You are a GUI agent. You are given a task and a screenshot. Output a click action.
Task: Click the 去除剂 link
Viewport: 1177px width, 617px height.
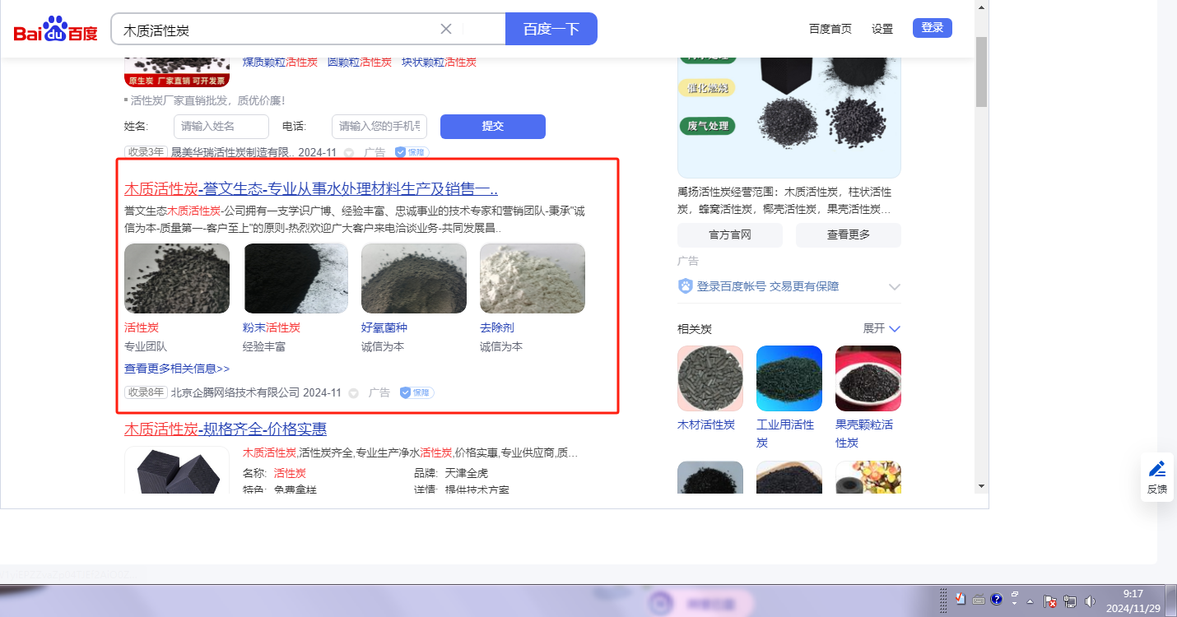(497, 327)
